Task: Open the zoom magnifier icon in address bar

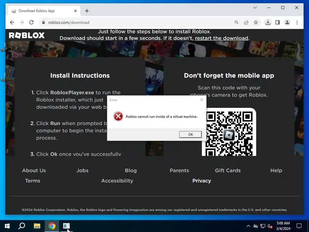Action: 237,22
